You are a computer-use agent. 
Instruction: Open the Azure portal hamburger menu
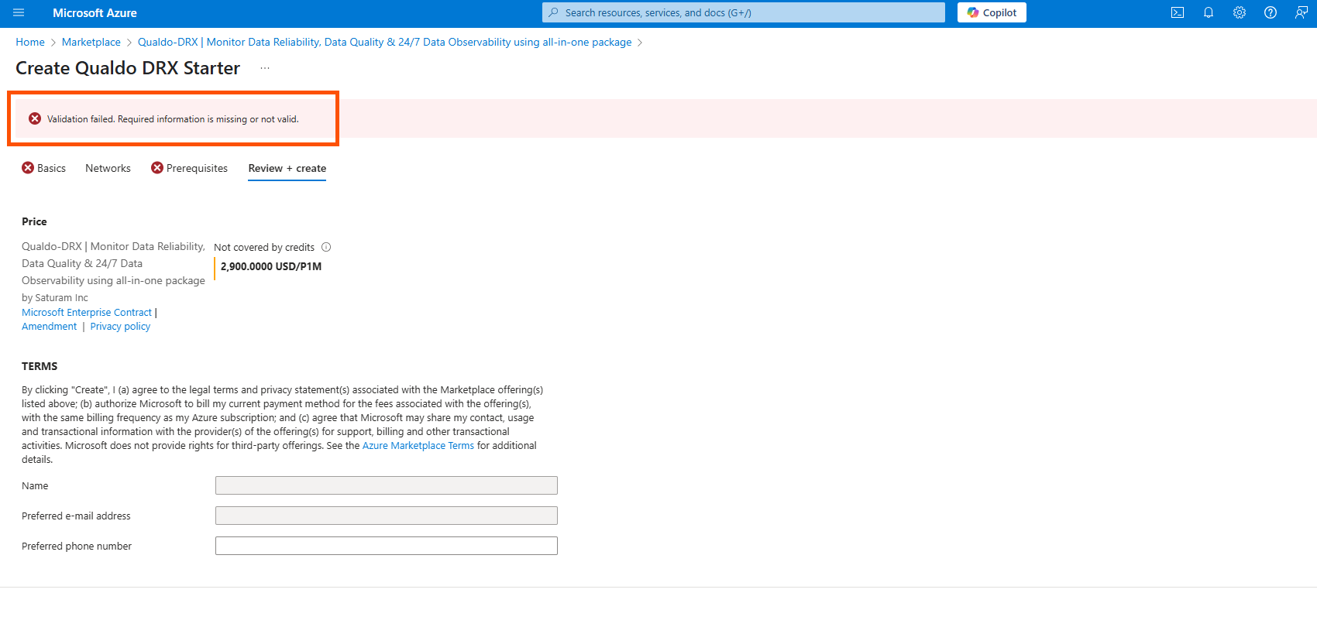tap(19, 13)
